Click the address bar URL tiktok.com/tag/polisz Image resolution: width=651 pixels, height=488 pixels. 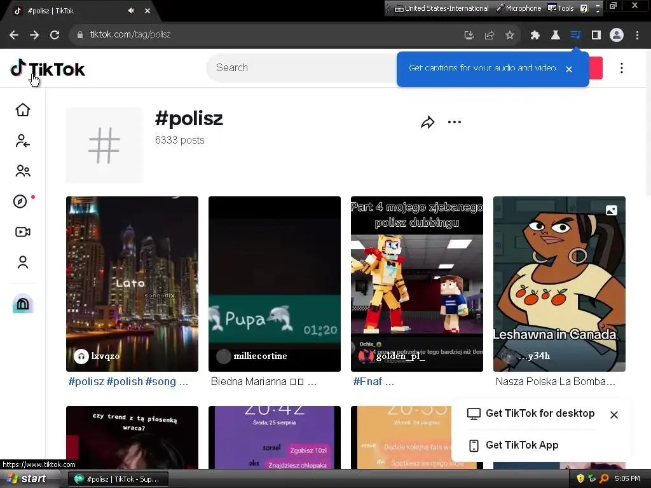pyautogui.click(x=130, y=35)
